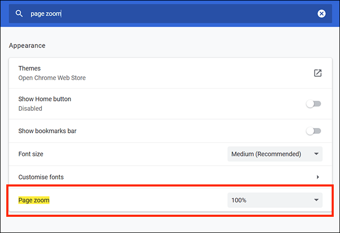Click the magnifier search icon

(x=19, y=14)
